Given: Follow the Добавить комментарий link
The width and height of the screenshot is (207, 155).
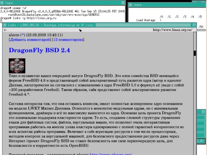Looking at the screenshot, I should (30, 40).
